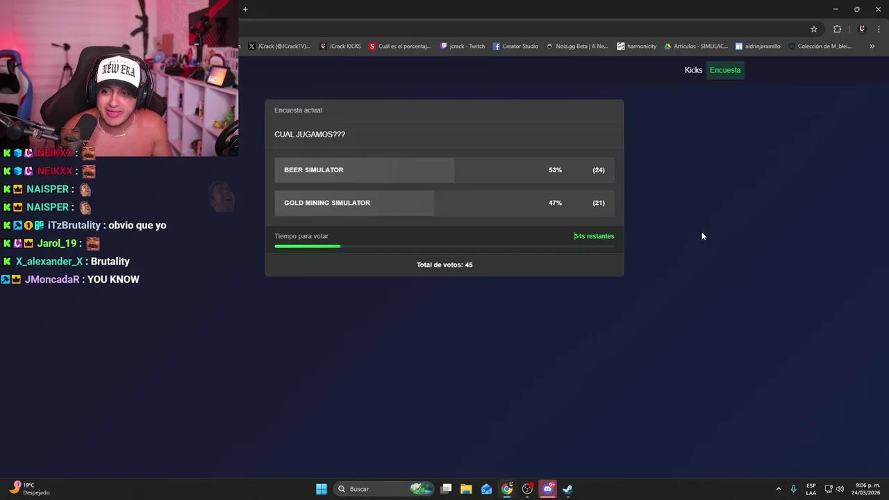This screenshot has width=889, height=500.
Task: Open the clock and date panel
Action: coord(867,489)
